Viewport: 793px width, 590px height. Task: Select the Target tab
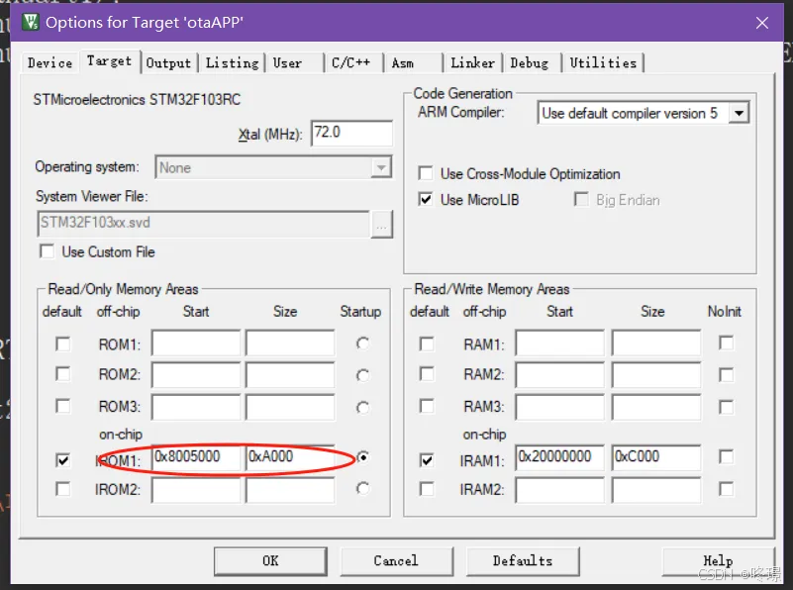pos(109,61)
